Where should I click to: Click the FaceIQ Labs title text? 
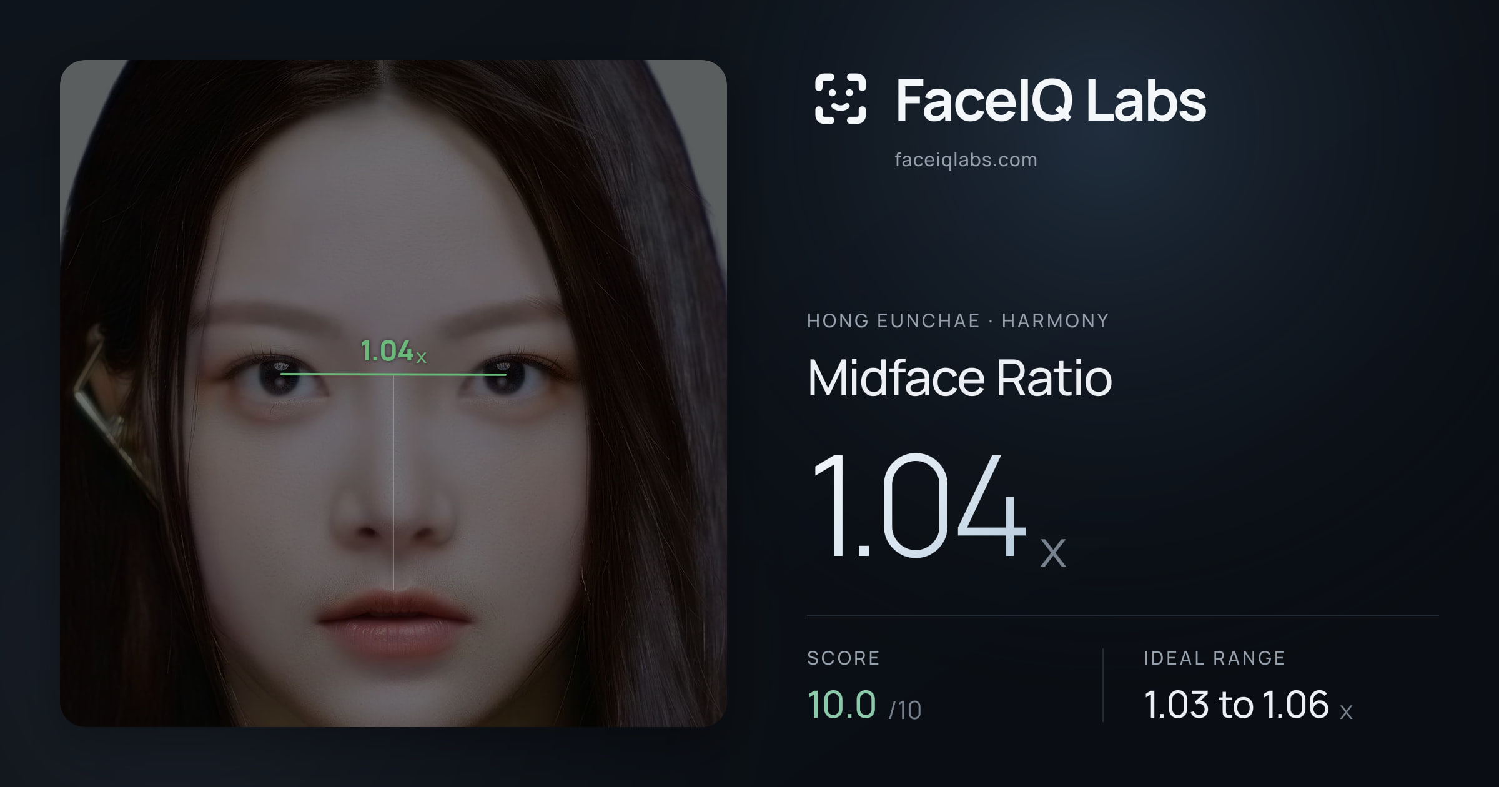(1051, 100)
